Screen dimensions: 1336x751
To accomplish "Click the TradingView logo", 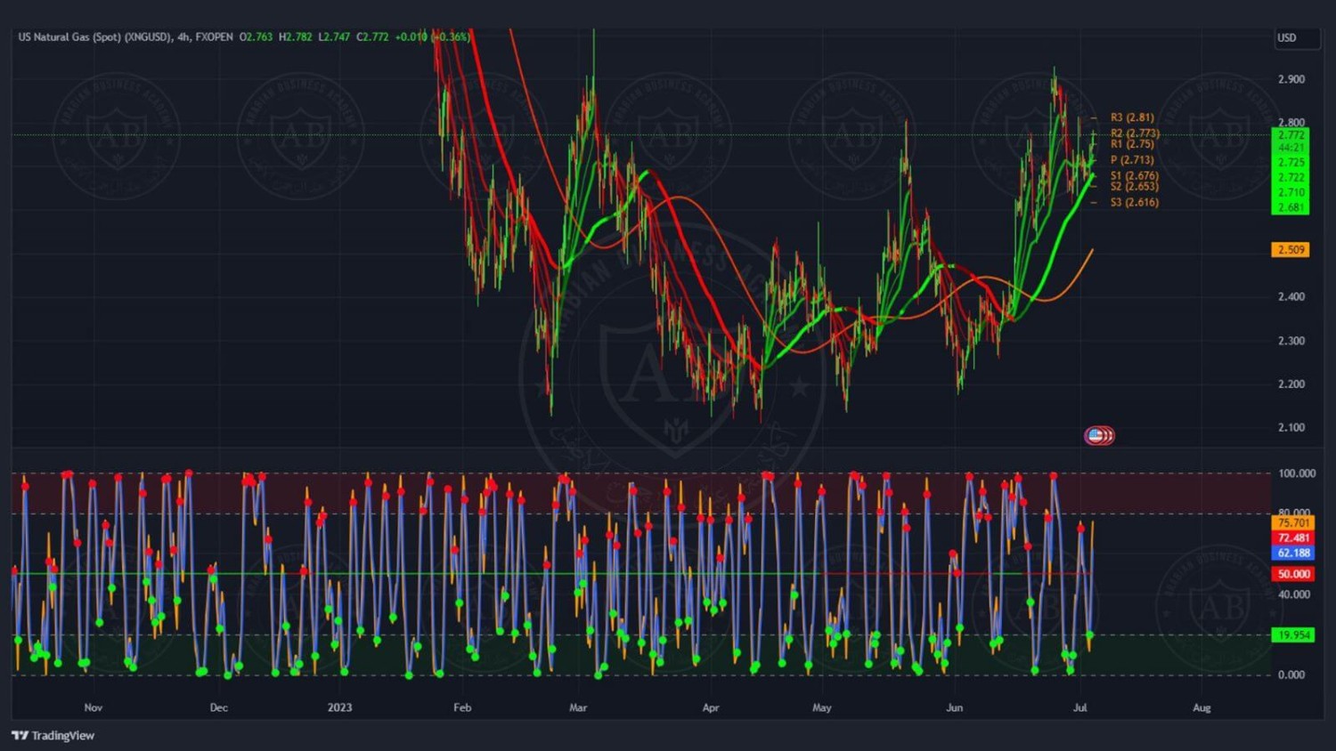I will coord(53,735).
